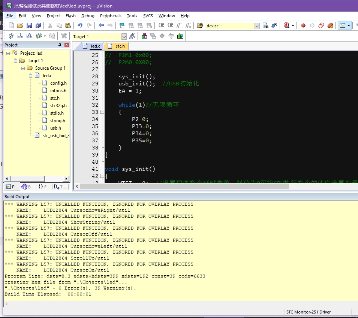Open the Target 1 selection dropdown
This screenshot has width=358, height=318.
click(124, 36)
